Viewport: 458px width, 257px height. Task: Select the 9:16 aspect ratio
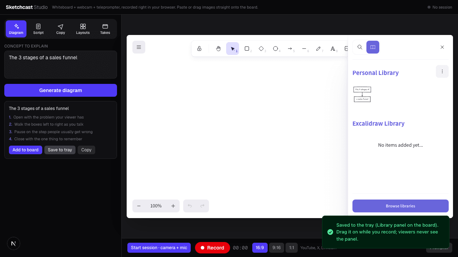pyautogui.click(x=277, y=248)
